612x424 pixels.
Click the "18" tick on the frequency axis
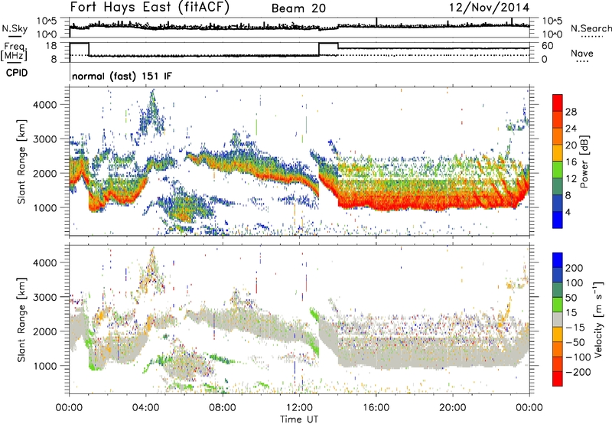tap(51, 46)
